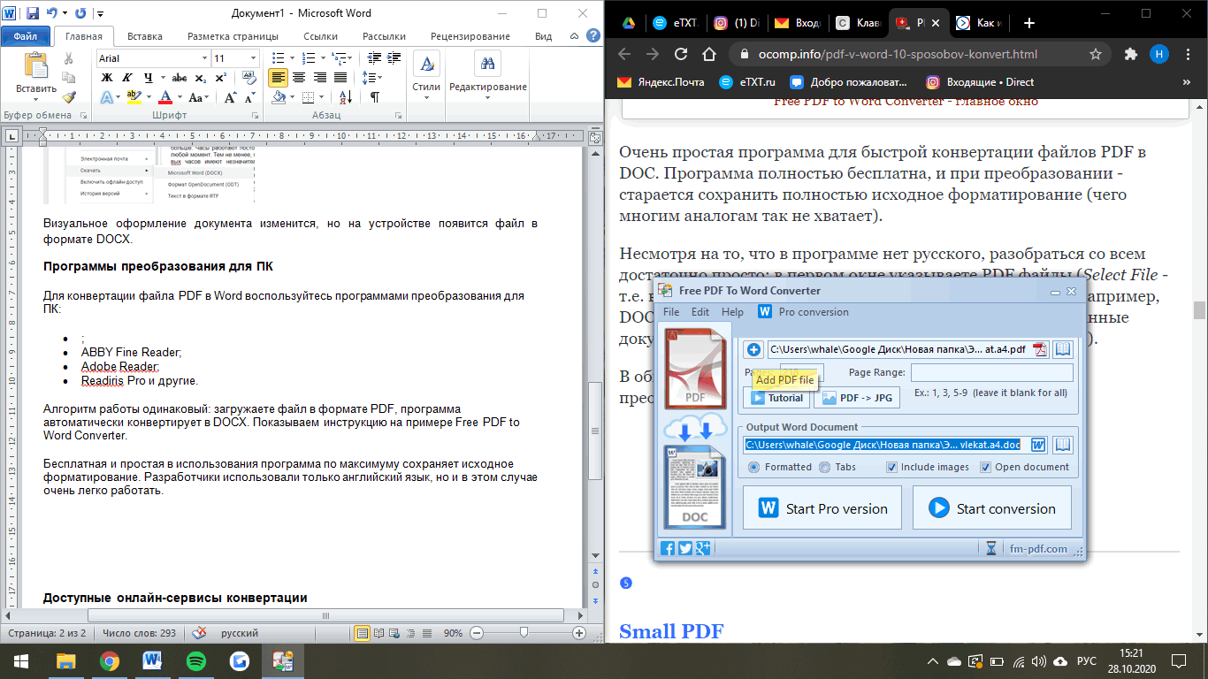Toggle the Include images checkbox
Image resolution: width=1208 pixels, height=679 pixels.
tap(892, 467)
